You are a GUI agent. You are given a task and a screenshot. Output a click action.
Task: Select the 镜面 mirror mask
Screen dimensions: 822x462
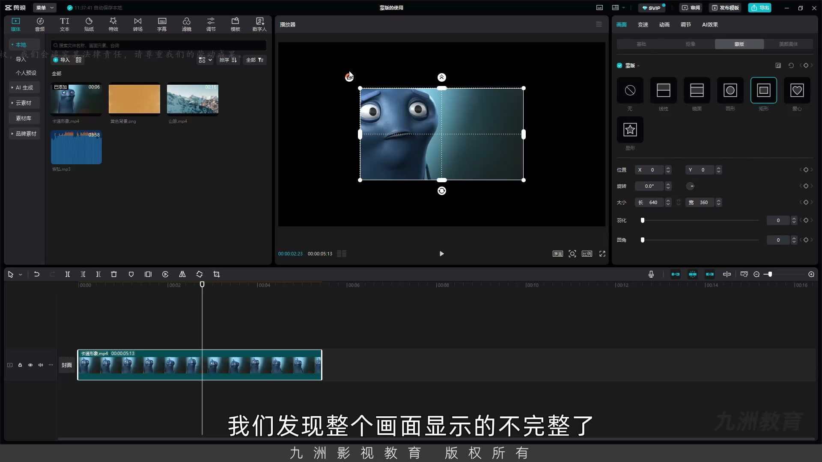pyautogui.click(x=697, y=90)
